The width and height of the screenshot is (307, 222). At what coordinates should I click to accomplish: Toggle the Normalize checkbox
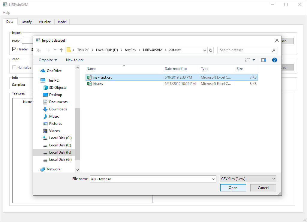pyautogui.click(x=14, y=67)
